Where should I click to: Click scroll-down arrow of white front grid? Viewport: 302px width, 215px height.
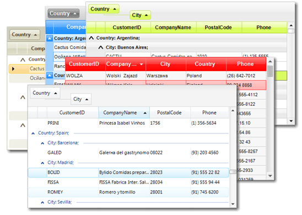point(233,204)
